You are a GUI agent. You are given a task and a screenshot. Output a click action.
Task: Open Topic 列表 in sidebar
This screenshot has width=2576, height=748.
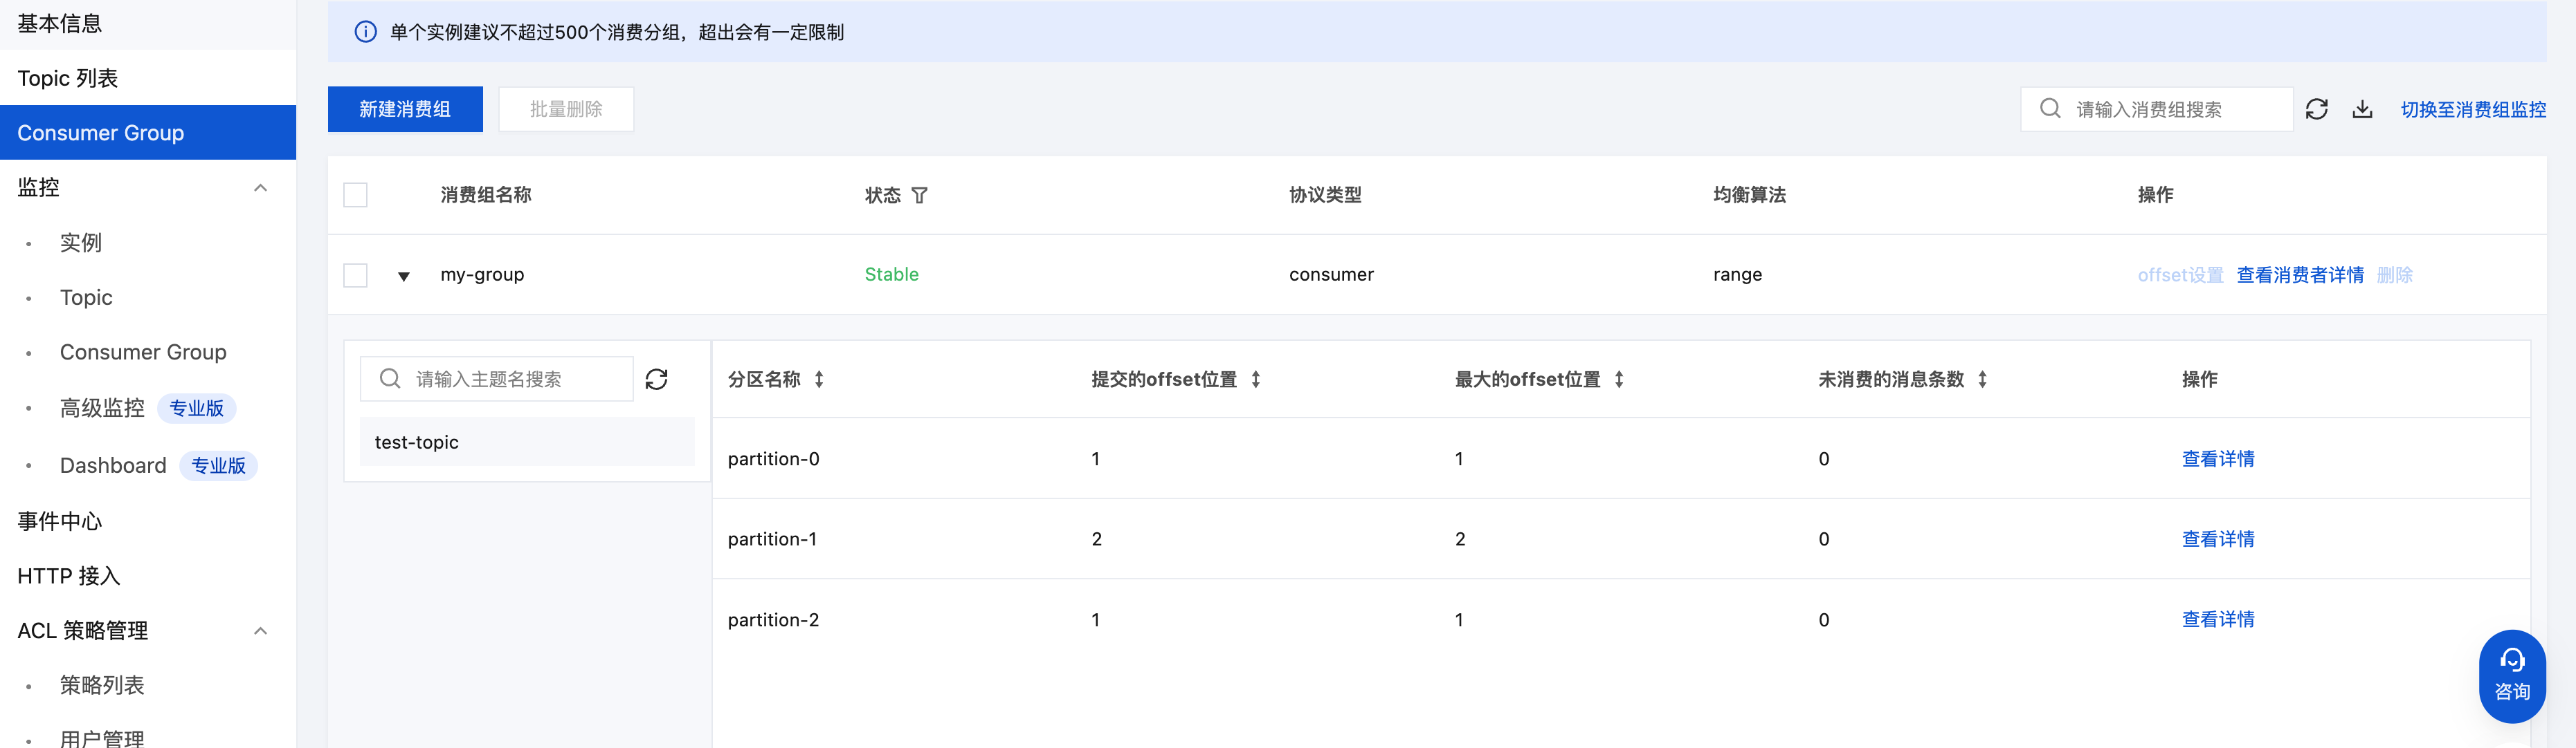click(x=68, y=78)
